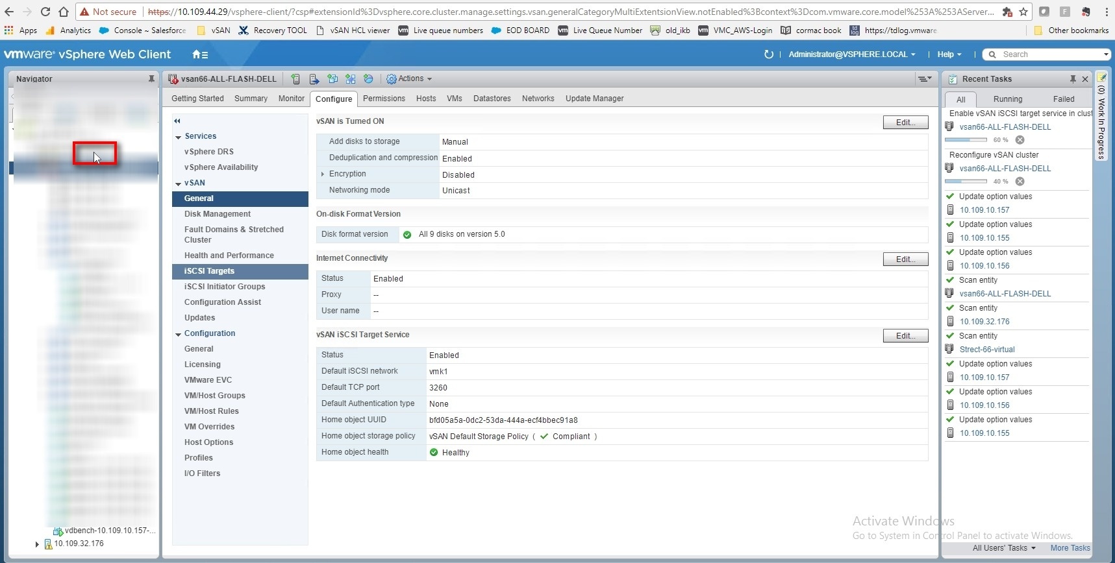The width and height of the screenshot is (1115, 563).
Task: Collapse the Configure side menu with double-arrow
Action: pos(177,121)
